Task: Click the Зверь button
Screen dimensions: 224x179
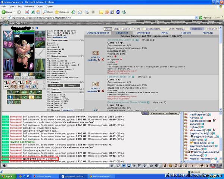Action: pyautogui.click(x=116, y=29)
